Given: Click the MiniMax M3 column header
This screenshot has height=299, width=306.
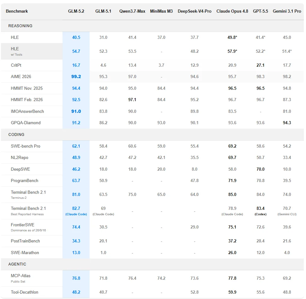Looking at the screenshot, I should coord(161,11).
